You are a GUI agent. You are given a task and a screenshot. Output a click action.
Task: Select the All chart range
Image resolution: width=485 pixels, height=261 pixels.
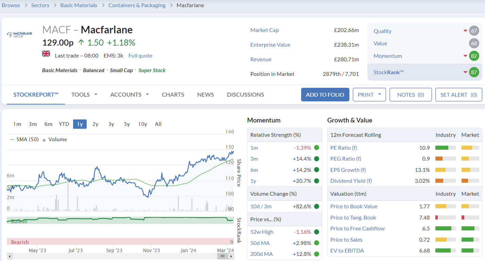(158, 124)
